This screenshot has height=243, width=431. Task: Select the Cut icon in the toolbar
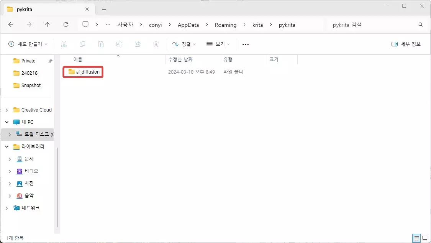[x=64, y=44]
